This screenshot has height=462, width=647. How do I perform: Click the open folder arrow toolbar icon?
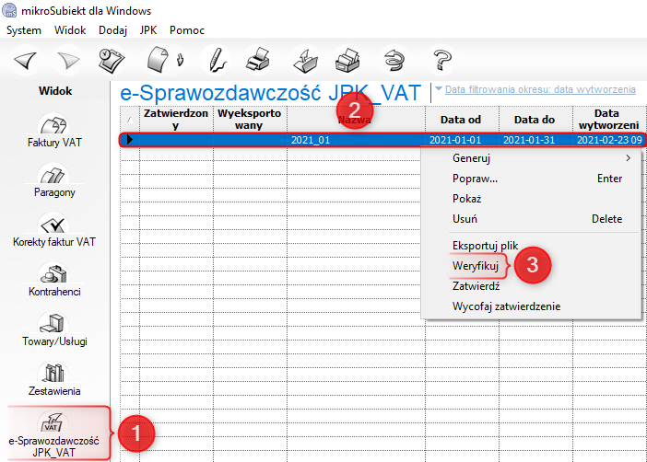pyautogui.click(x=305, y=61)
